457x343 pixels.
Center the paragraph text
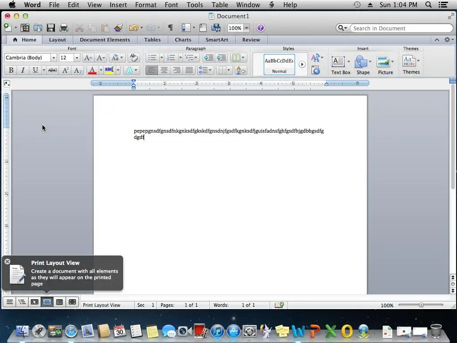point(164,70)
